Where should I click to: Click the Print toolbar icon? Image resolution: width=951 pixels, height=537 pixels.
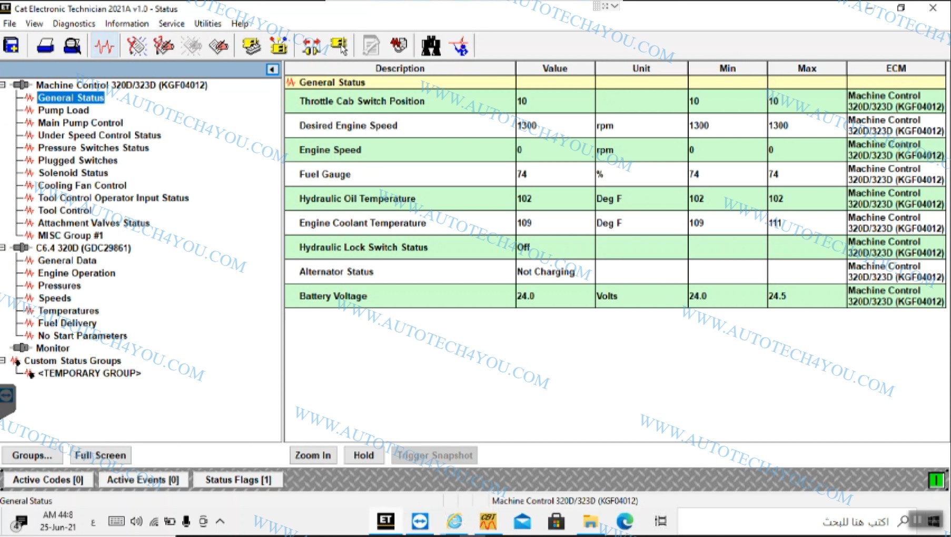pos(45,46)
